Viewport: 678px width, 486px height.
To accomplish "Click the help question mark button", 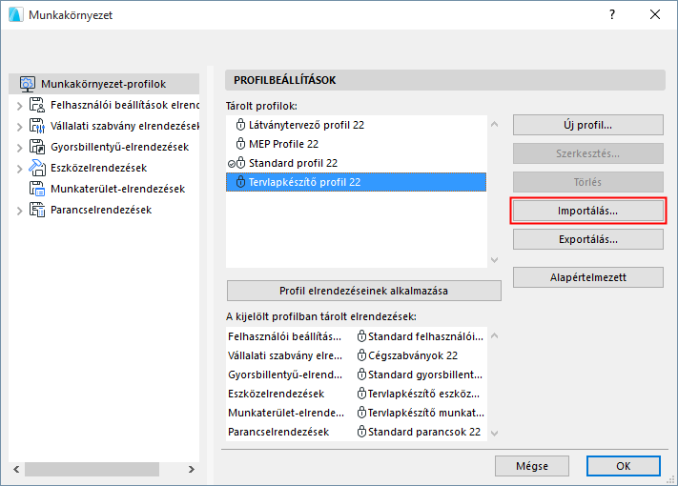I will [x=612, y=14].
